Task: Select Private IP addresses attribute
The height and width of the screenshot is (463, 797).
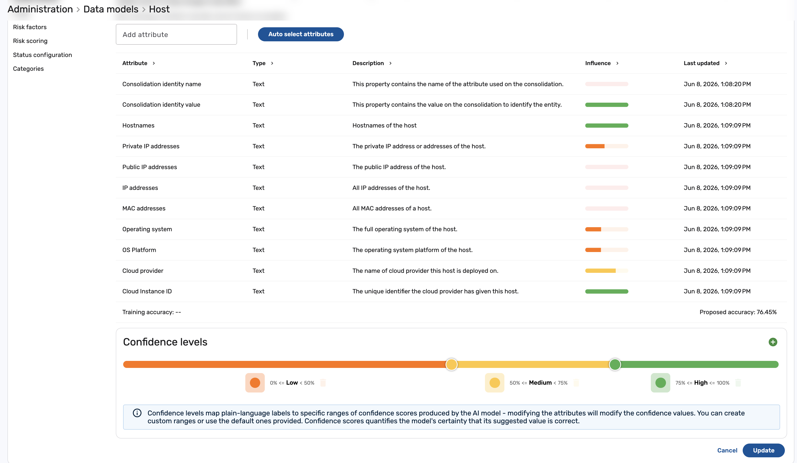Action: [x=451, y=146]
